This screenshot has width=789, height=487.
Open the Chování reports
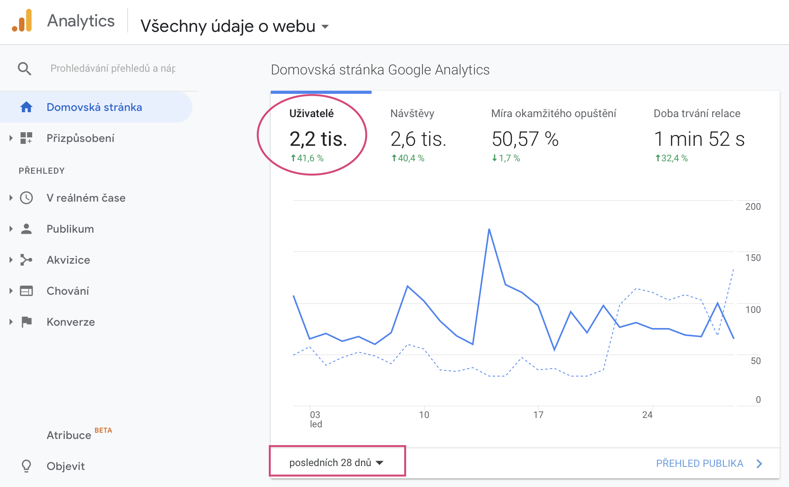point(68,291)
